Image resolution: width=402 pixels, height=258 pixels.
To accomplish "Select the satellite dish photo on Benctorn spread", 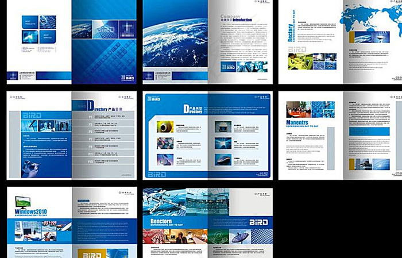I will 239,237.
